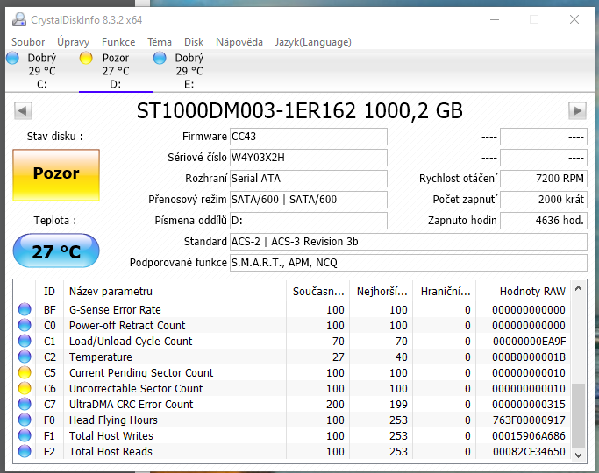Viewport: 599px width, 473px height.
Task: Click the CrystalDiskInfo app icon in title bar
Action: [18, 19]
